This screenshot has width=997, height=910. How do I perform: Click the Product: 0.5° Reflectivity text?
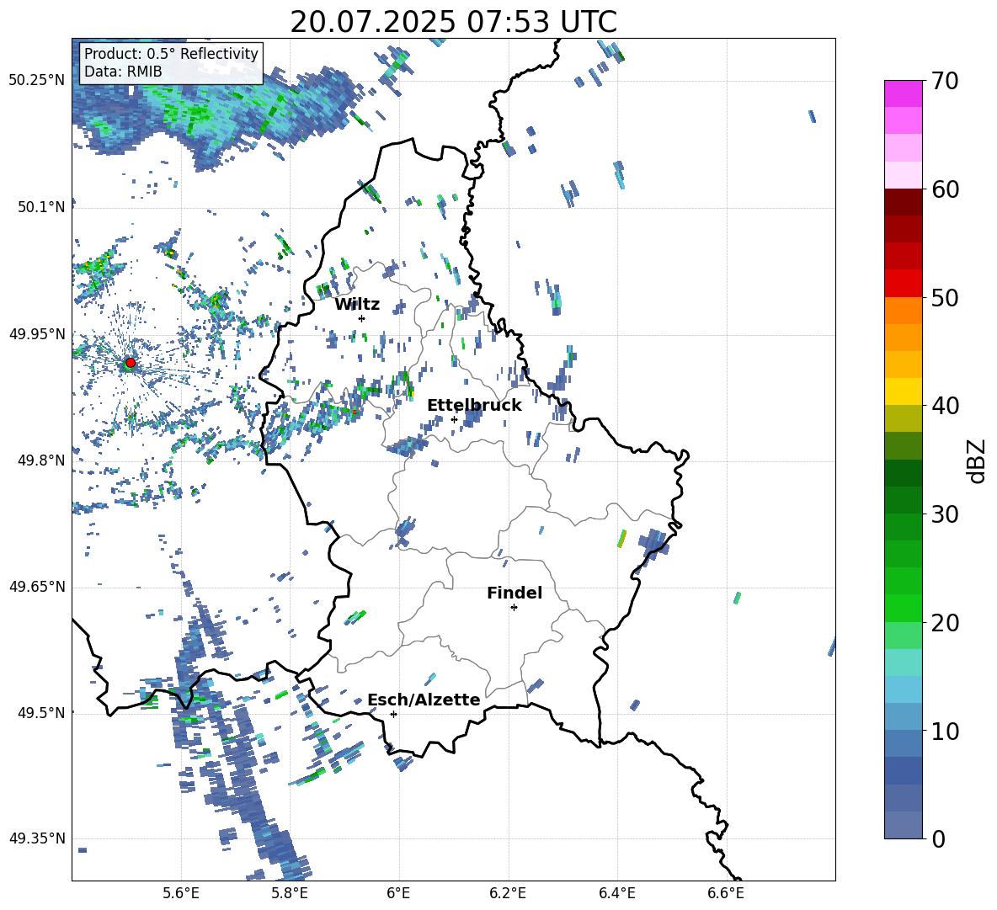[x=171, y=53]
